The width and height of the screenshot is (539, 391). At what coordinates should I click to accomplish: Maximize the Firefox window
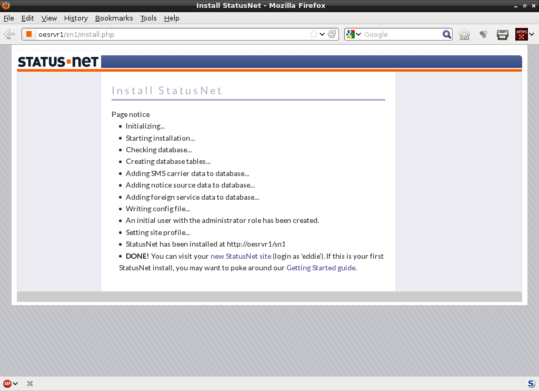point(525,6)
